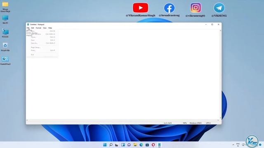This screenshot has height=148, width=264.
Task: Click vertical scrollbar up arrow in Notepad
Action: coord(220,31)
